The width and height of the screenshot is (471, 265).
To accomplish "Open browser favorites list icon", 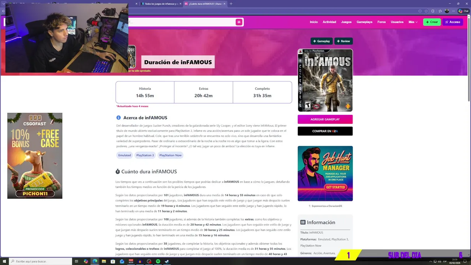I will [x=440, y=11].
